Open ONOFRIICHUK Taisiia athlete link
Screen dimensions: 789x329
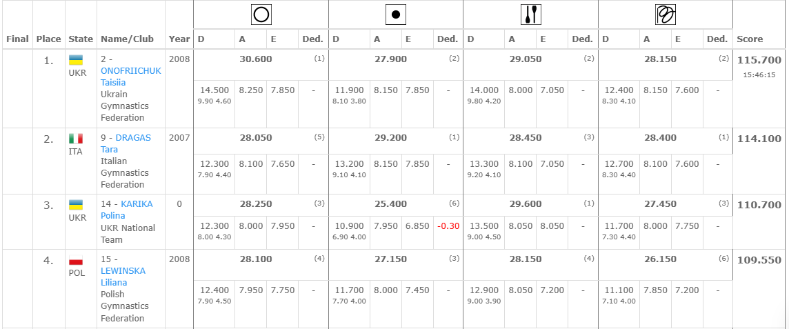tap(130, 77)
